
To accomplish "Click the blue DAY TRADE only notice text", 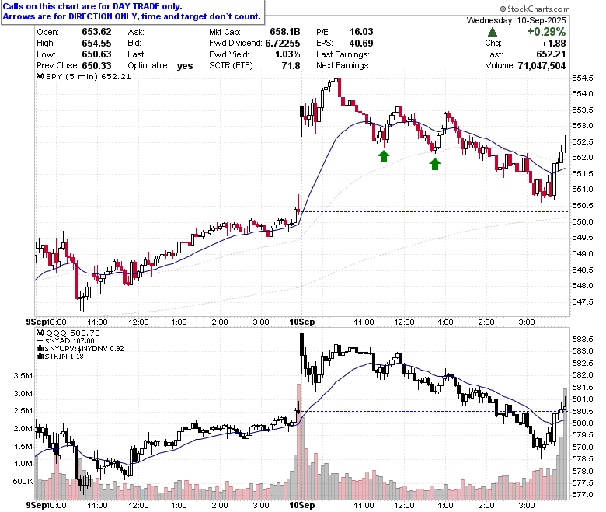I will point(132,12).
